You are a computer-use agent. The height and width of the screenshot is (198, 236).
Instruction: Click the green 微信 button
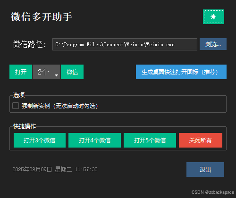click(x=72, y=72)
